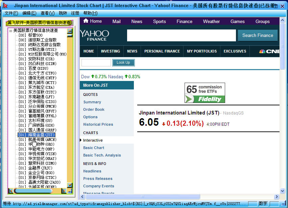Viewport: 288px width, 208px height.
Task: Open the Groups link
Action: [x=262, y=22]
